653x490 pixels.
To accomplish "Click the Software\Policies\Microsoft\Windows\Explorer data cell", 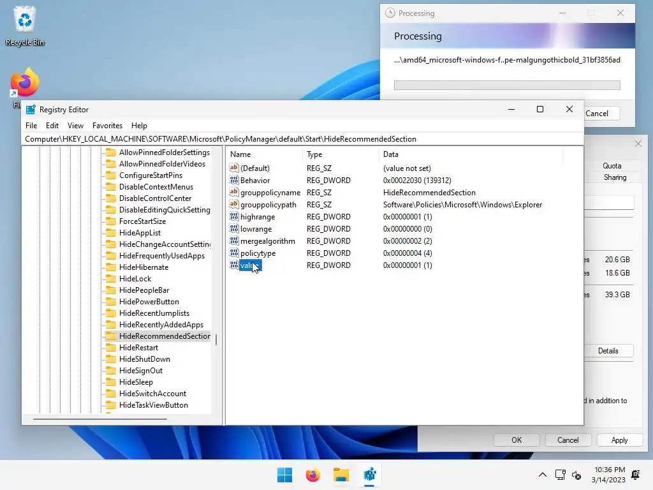I will [x=462, y=205].
